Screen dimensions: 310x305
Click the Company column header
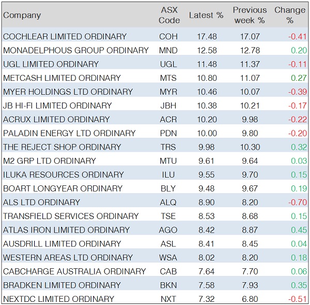22,15
